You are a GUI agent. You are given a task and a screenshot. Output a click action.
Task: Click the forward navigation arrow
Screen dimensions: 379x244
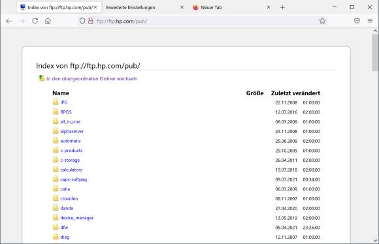pos(22,22)
